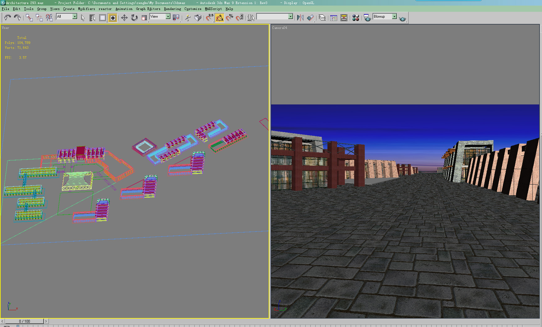
Task: Step time slider forward with right arrow
Action: click(46, 321)
